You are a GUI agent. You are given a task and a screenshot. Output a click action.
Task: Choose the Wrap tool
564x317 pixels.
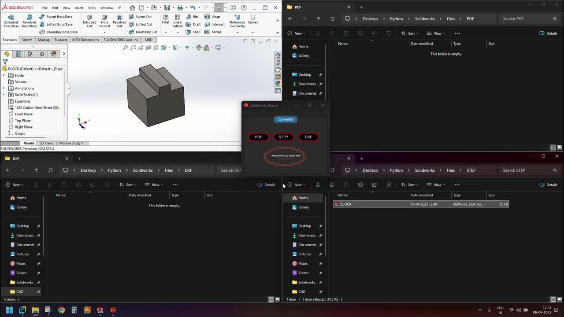pyautogui.click(x=212, y=17)
